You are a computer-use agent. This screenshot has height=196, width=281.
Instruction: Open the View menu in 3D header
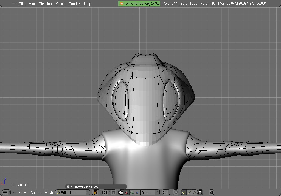click(x=23, y=192)
